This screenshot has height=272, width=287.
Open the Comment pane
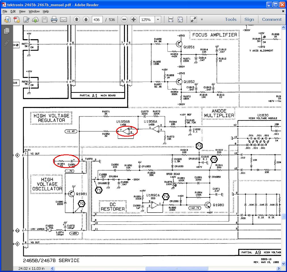pyautogui.click(x=272, y=19)
